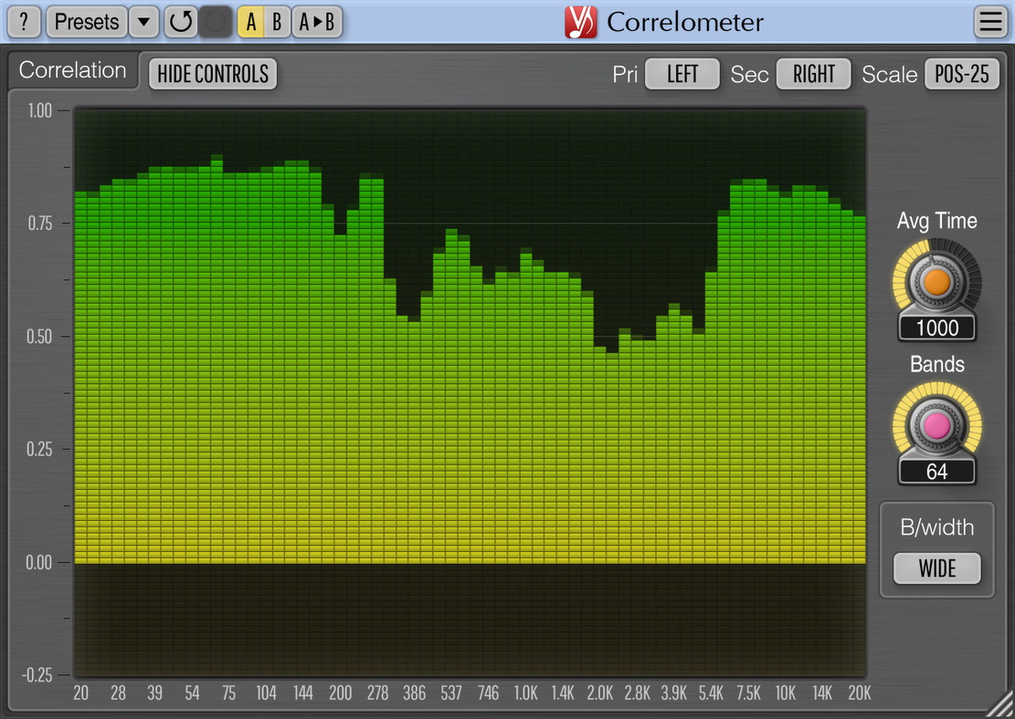Image resolution: width=1015 pixels, height=719 pixels.
Task: Open the hamburger menu in top right corner
Action: click(x=991, y=22)
